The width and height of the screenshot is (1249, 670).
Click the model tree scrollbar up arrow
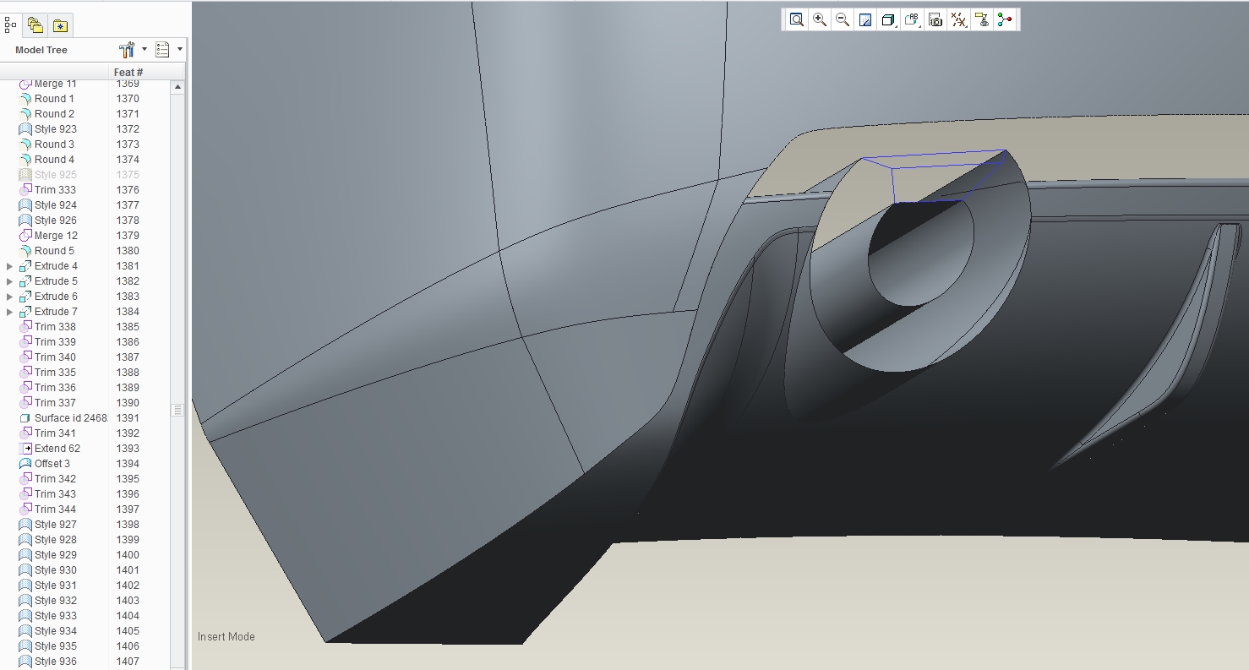(177, 87)
